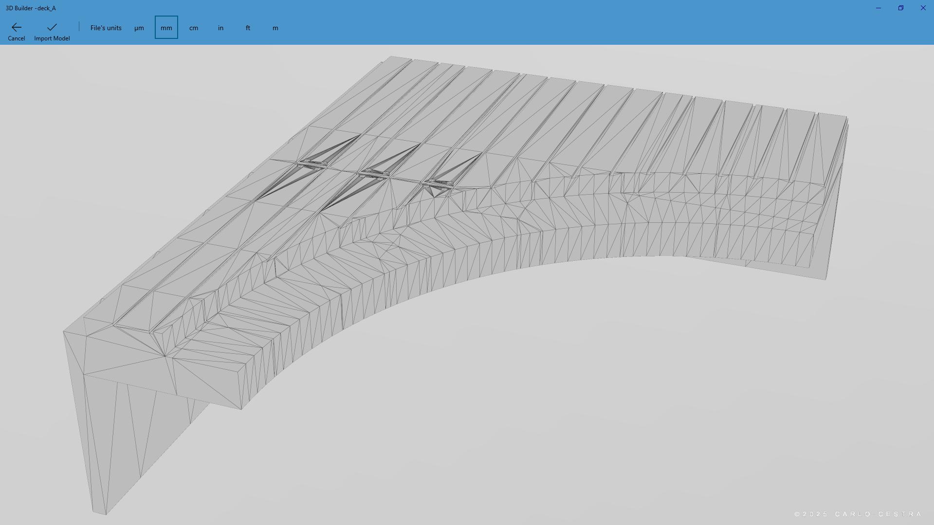Set file units to feet (ft)
This screenshot has width=934, height=525.
click(248, 28)
